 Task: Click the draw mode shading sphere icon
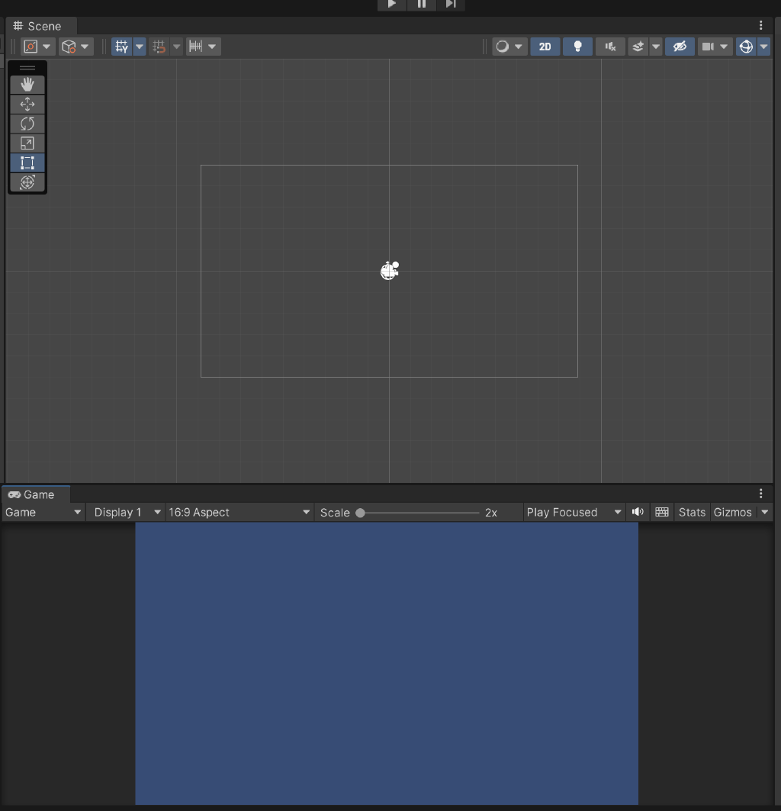tap(502, 47)
